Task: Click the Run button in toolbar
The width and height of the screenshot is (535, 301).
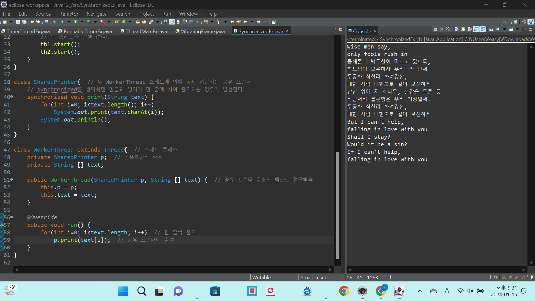Action: pyautogui.click(x=76, y=22)
